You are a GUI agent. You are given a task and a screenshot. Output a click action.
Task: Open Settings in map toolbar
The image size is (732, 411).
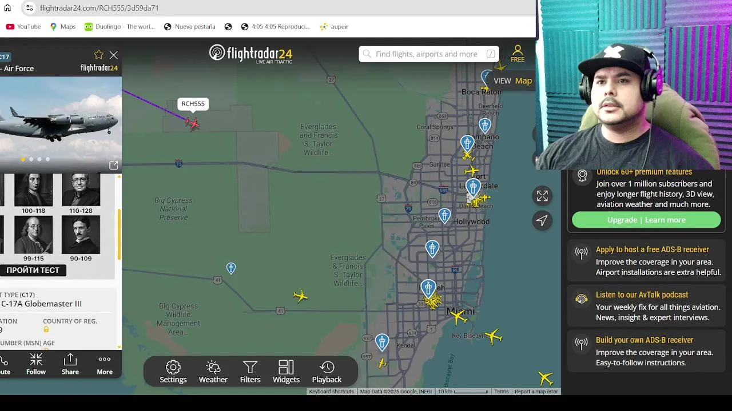coord(173,372)
